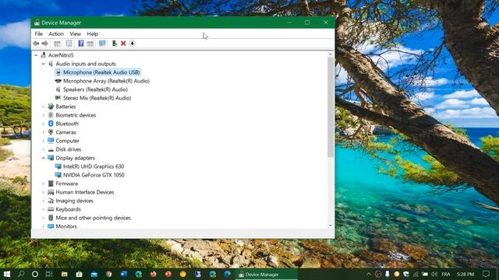Open Properties via the toolbar sheet icon
The height and width of the screenshot is (280, 499).
(69, 44)
